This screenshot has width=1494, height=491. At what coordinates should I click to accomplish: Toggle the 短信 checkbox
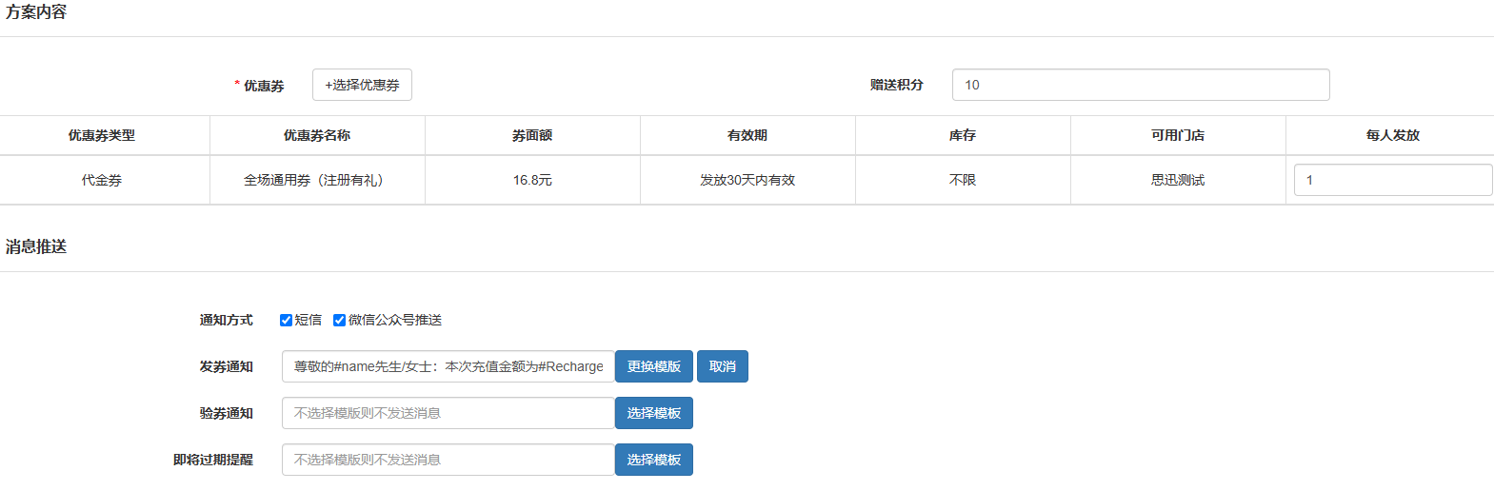pyautogui.click(x=286, y=320)
